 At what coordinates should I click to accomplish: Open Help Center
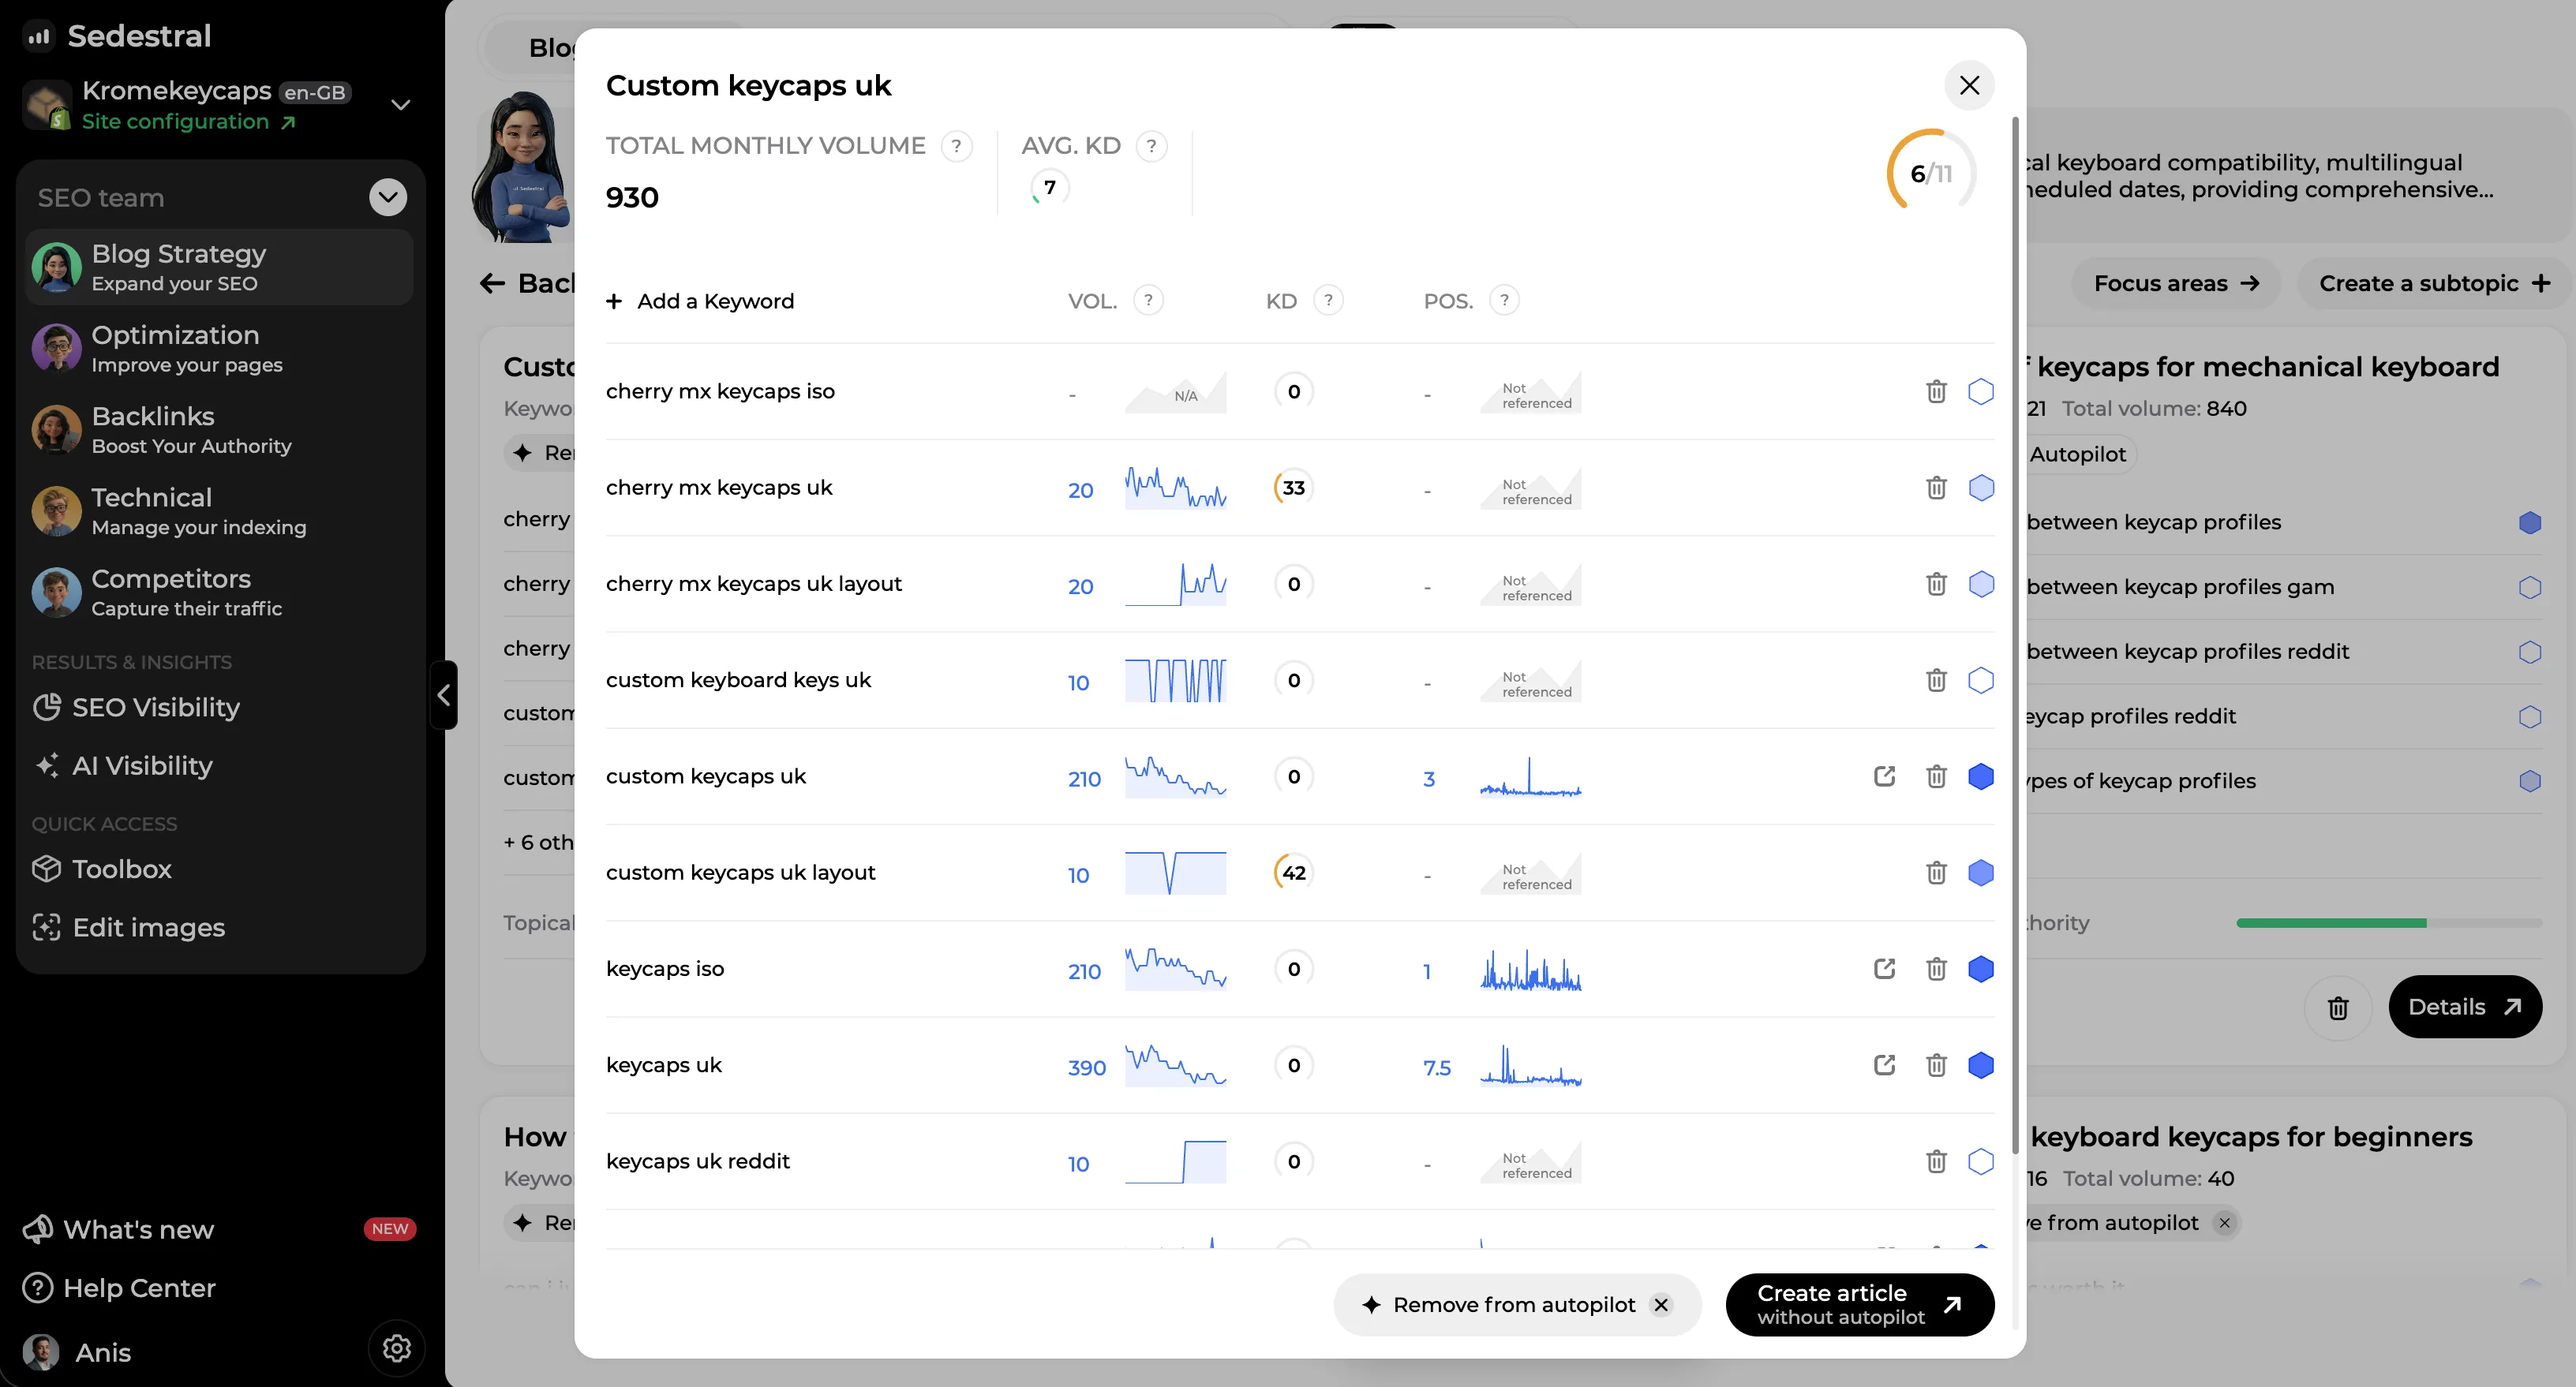120,1288
